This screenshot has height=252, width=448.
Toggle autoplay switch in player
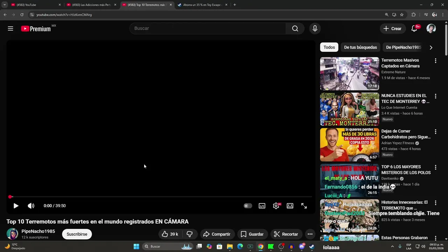point(247,206)
